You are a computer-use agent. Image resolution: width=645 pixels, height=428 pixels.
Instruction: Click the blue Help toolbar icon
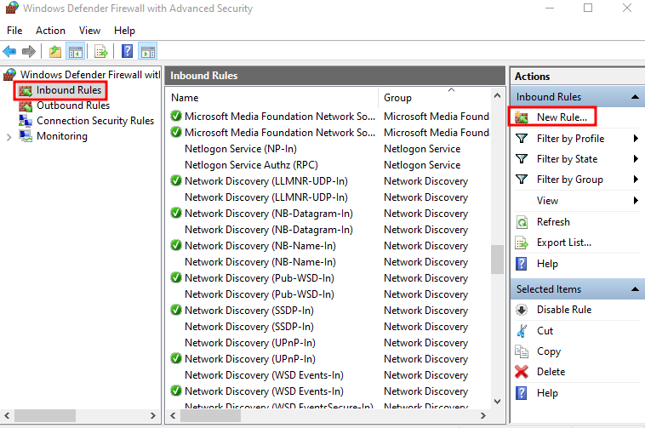point(128,51)
